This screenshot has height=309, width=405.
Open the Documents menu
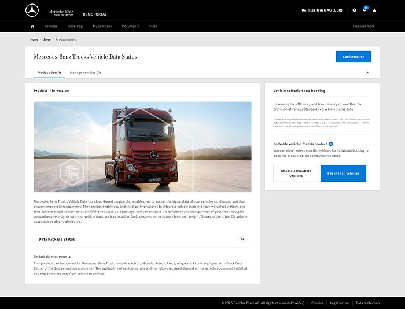click(x=130, y=27)
